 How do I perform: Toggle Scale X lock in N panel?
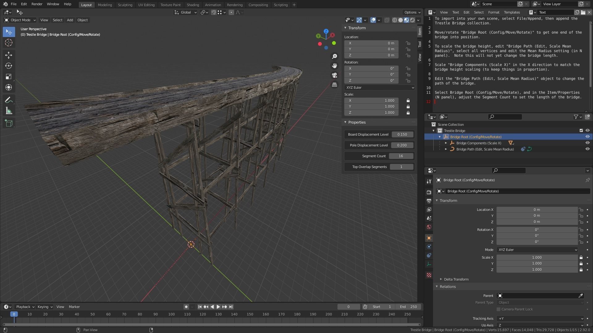coord(408,101)
